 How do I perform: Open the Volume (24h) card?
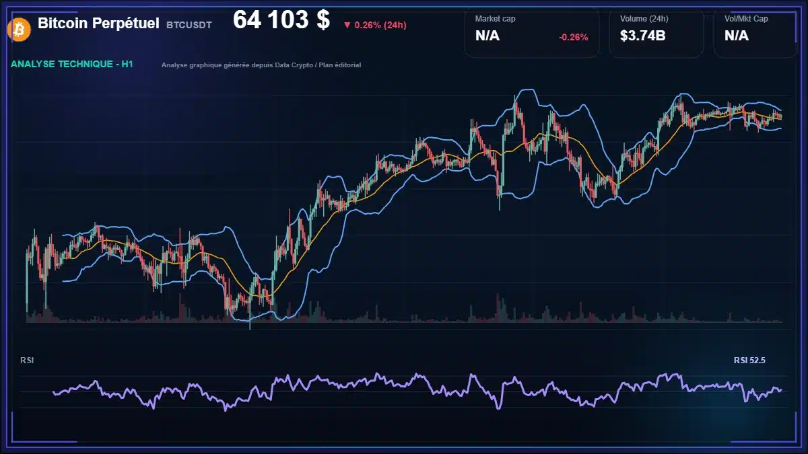coord(656,32)
